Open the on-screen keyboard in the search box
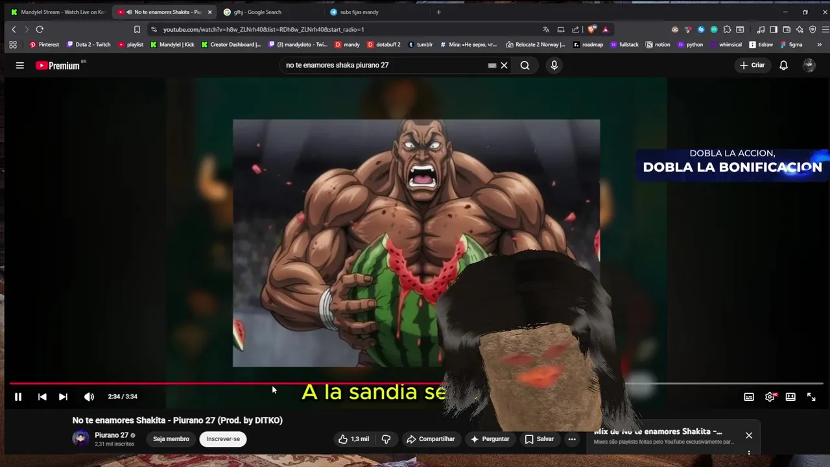The width and height of the screenshot is (830, 467). pos(492,65)
